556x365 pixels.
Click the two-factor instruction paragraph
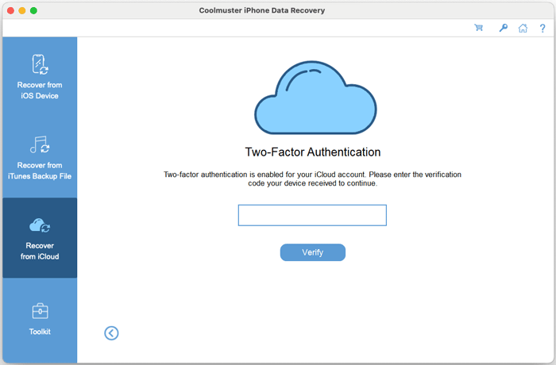tap(312, 179)
